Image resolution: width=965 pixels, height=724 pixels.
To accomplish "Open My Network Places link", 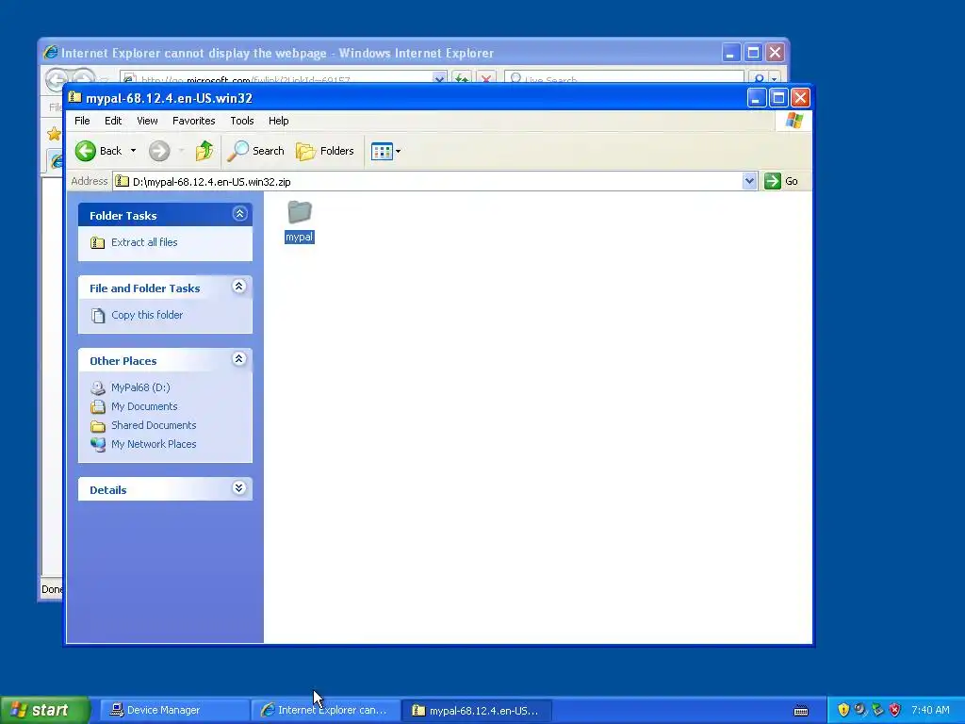I will click(154, 445).
